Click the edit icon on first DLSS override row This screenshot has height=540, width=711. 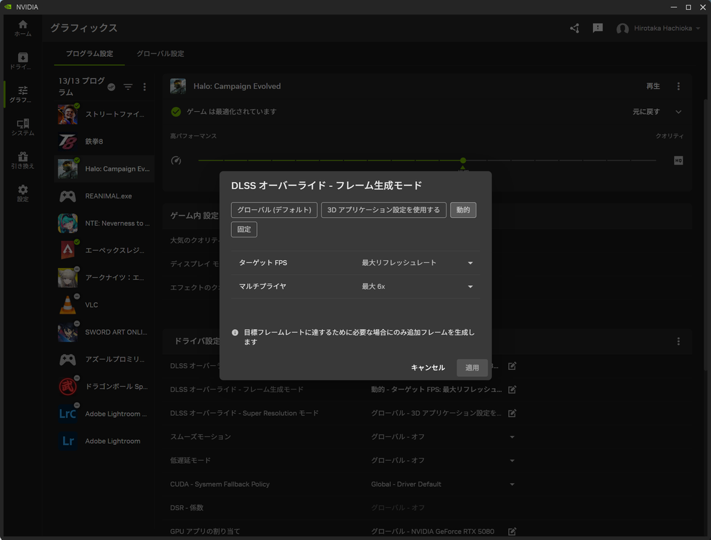coord(512,366)
